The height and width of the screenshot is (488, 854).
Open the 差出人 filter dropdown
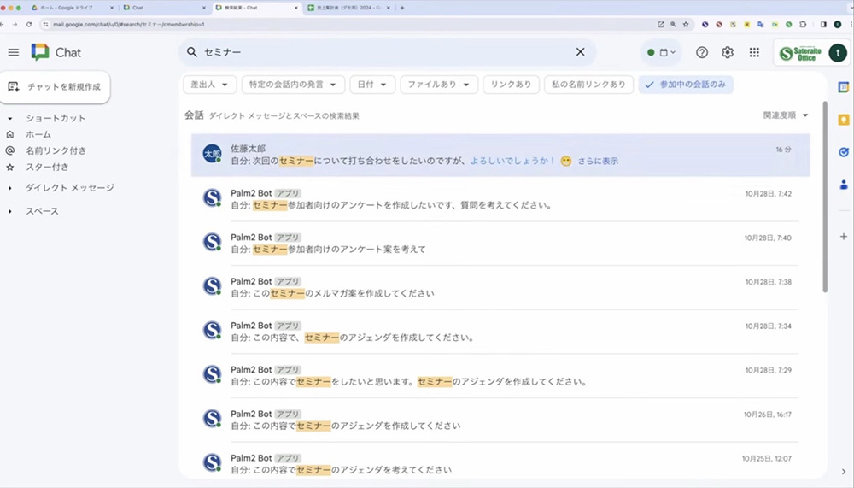coord(210,85)
